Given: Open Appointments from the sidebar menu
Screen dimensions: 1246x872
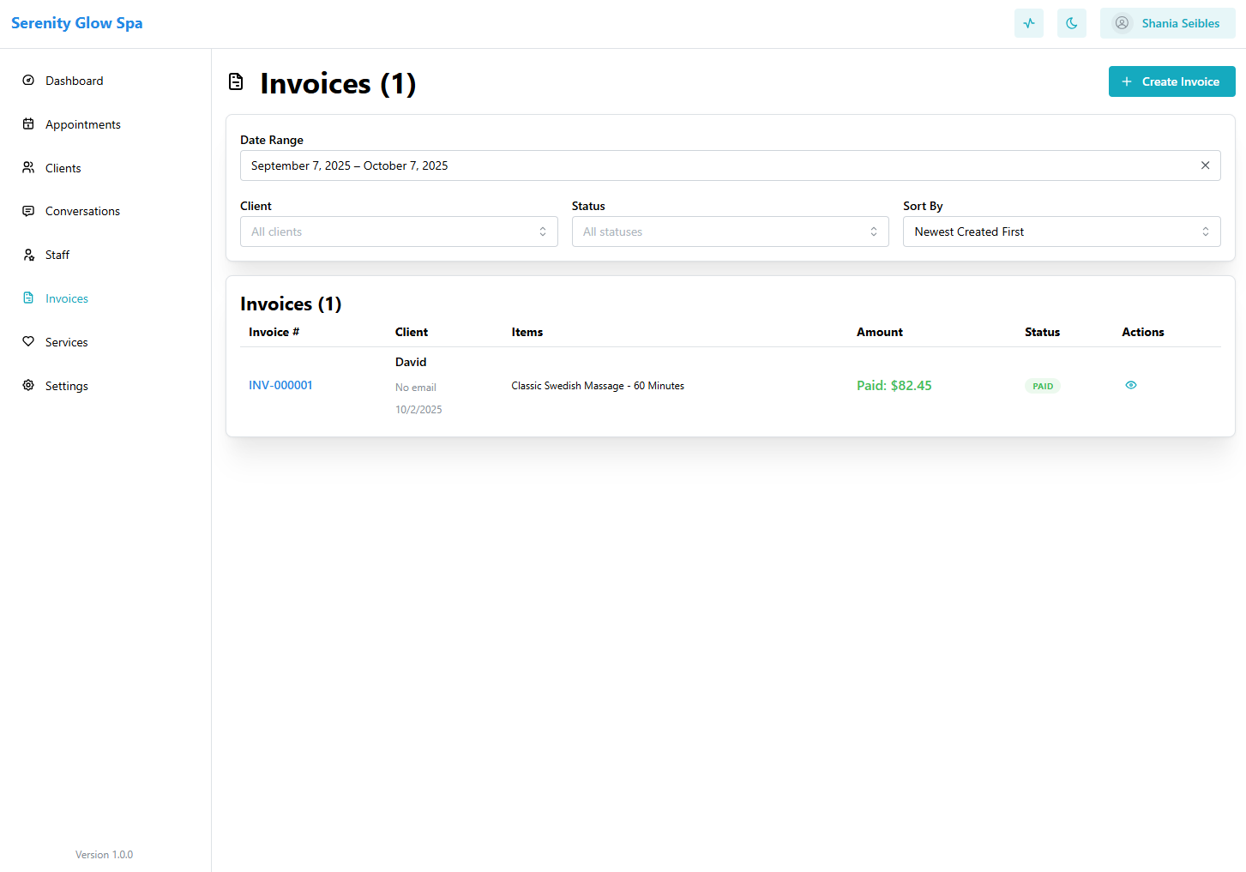Looking at the screenshot, I should (x=82, y=124).
